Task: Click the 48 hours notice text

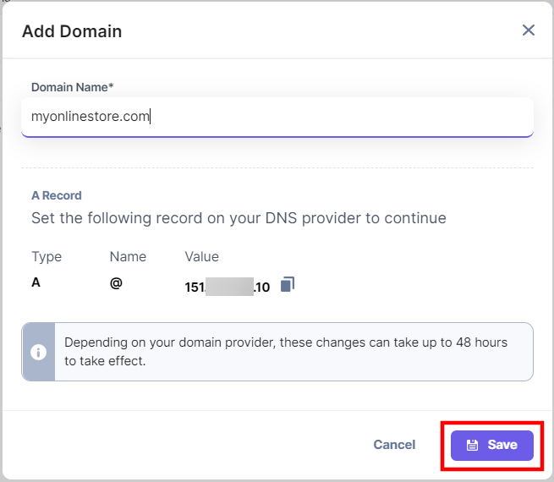Action: click(x=285, y=352)
